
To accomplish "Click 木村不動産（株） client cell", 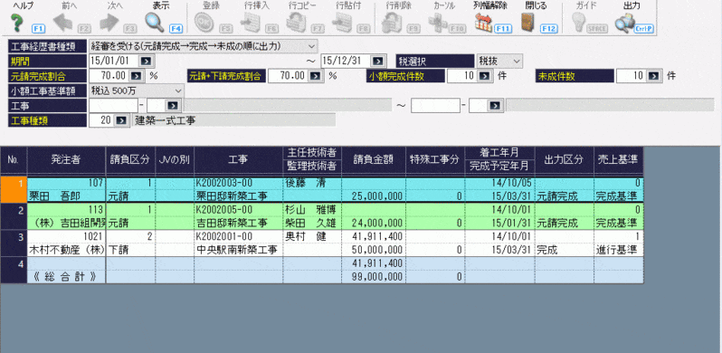I will (67, 250).
